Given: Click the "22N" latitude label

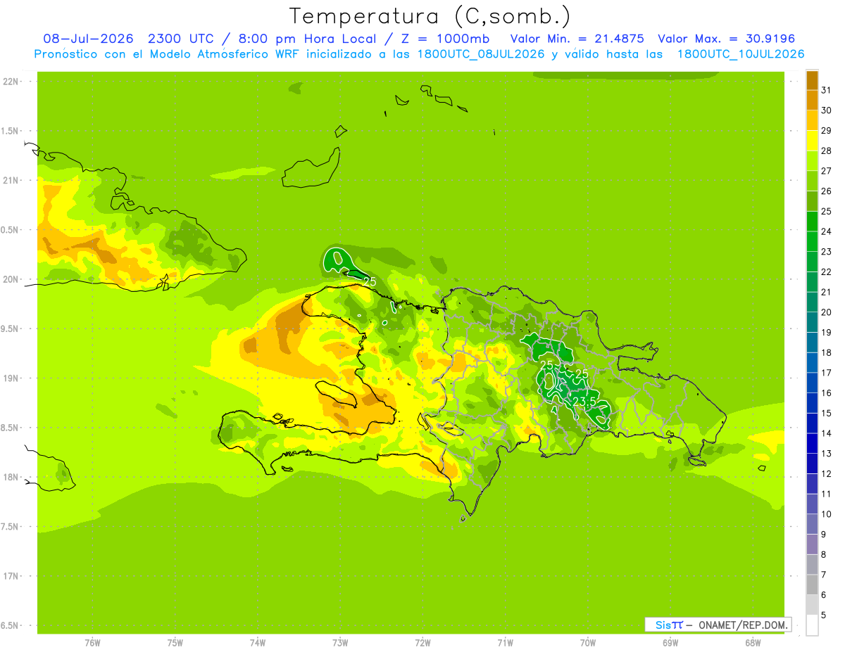Looking at the screenshot, I should click(11, 82).
